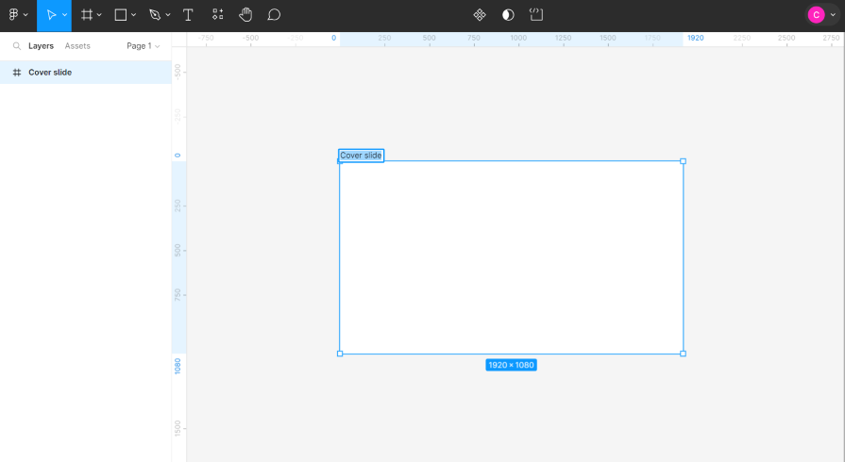Select the Rectangle shape tool
The width and height of the screenshot is (845, 462).
121,15
